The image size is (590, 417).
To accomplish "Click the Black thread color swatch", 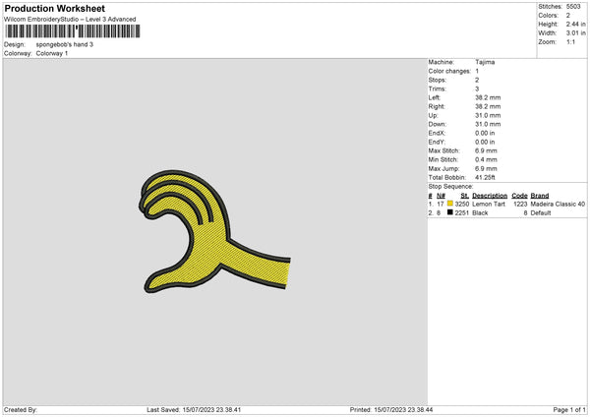I will [x=450, y=212].
